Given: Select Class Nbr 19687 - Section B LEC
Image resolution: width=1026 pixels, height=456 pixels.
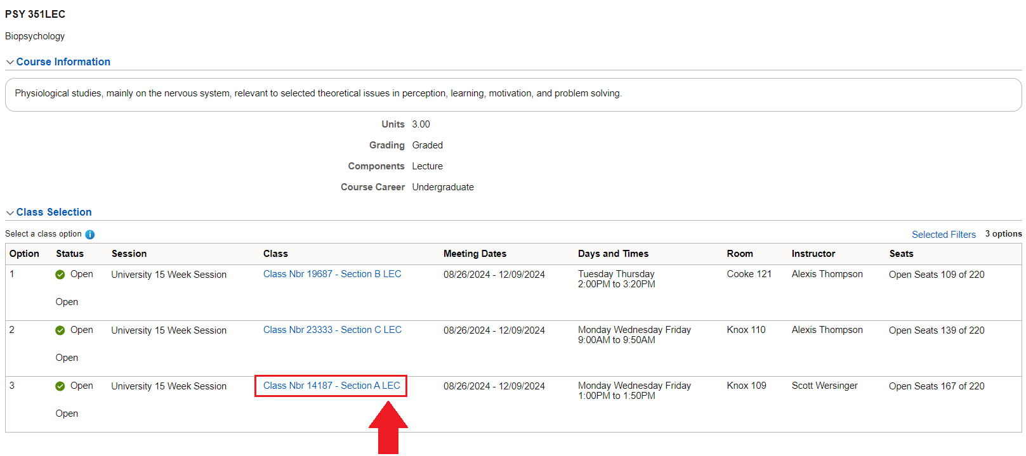Looking at the screenshot, I should coord(332,274).
